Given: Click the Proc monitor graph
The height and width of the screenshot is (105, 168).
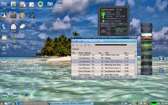Looking at the screenshot, I should (x=146, y=51).
